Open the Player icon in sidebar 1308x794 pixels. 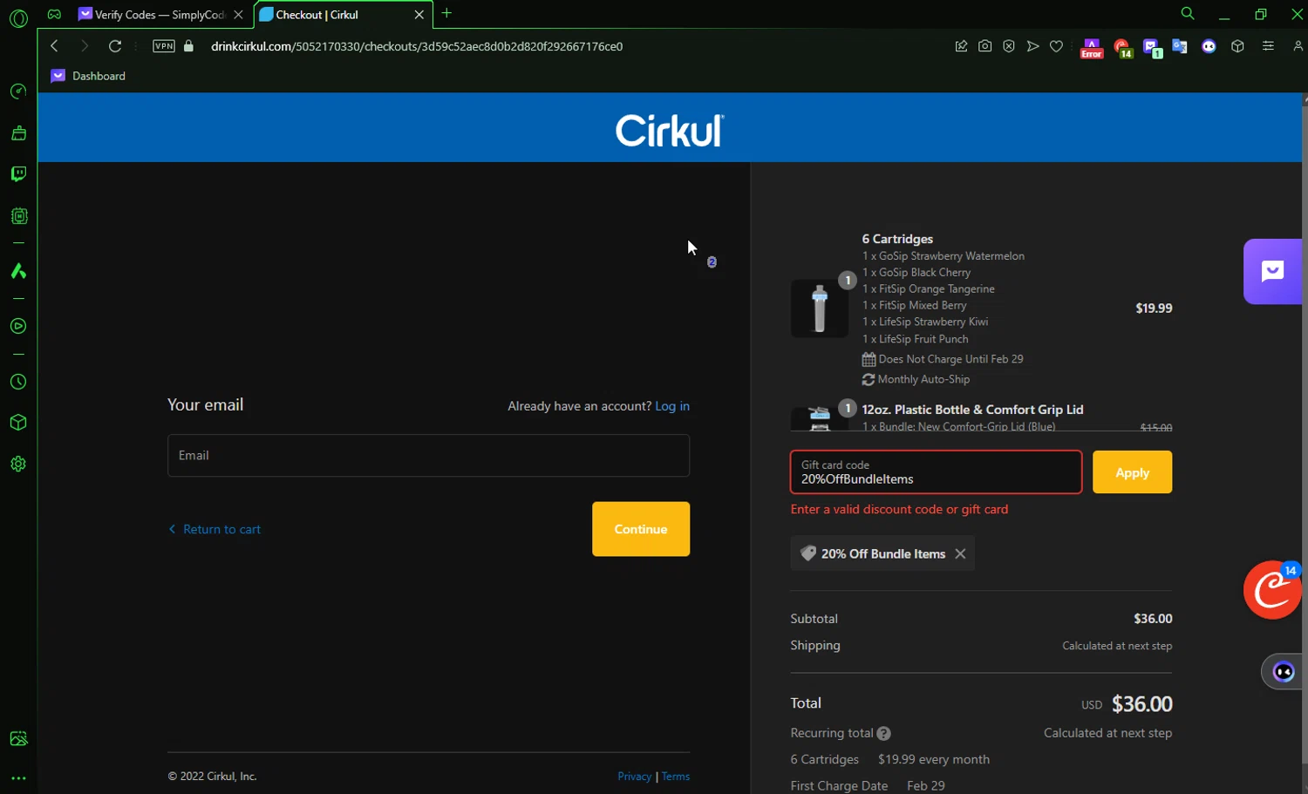18,326
